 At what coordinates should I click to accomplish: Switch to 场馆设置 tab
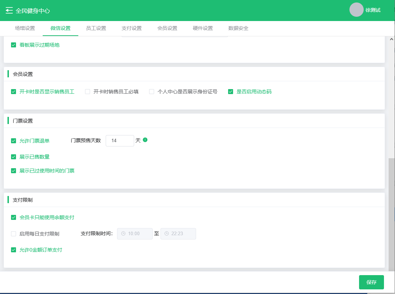(x=25, y=28)
